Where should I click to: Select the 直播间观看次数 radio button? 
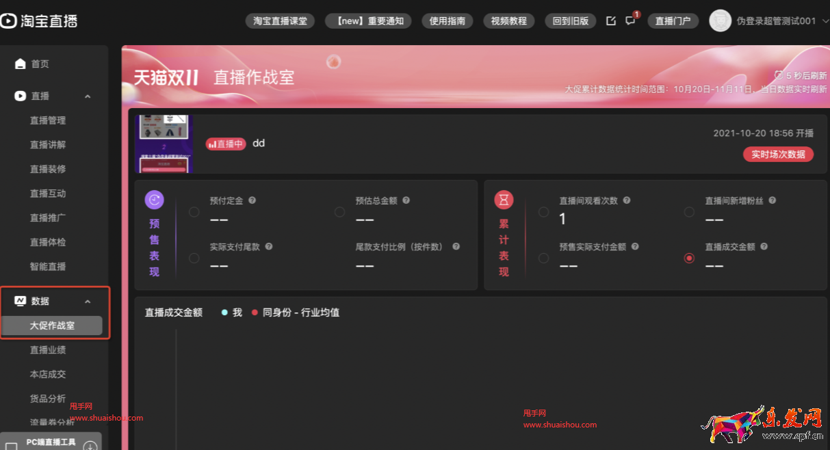(x=544, y=212)
